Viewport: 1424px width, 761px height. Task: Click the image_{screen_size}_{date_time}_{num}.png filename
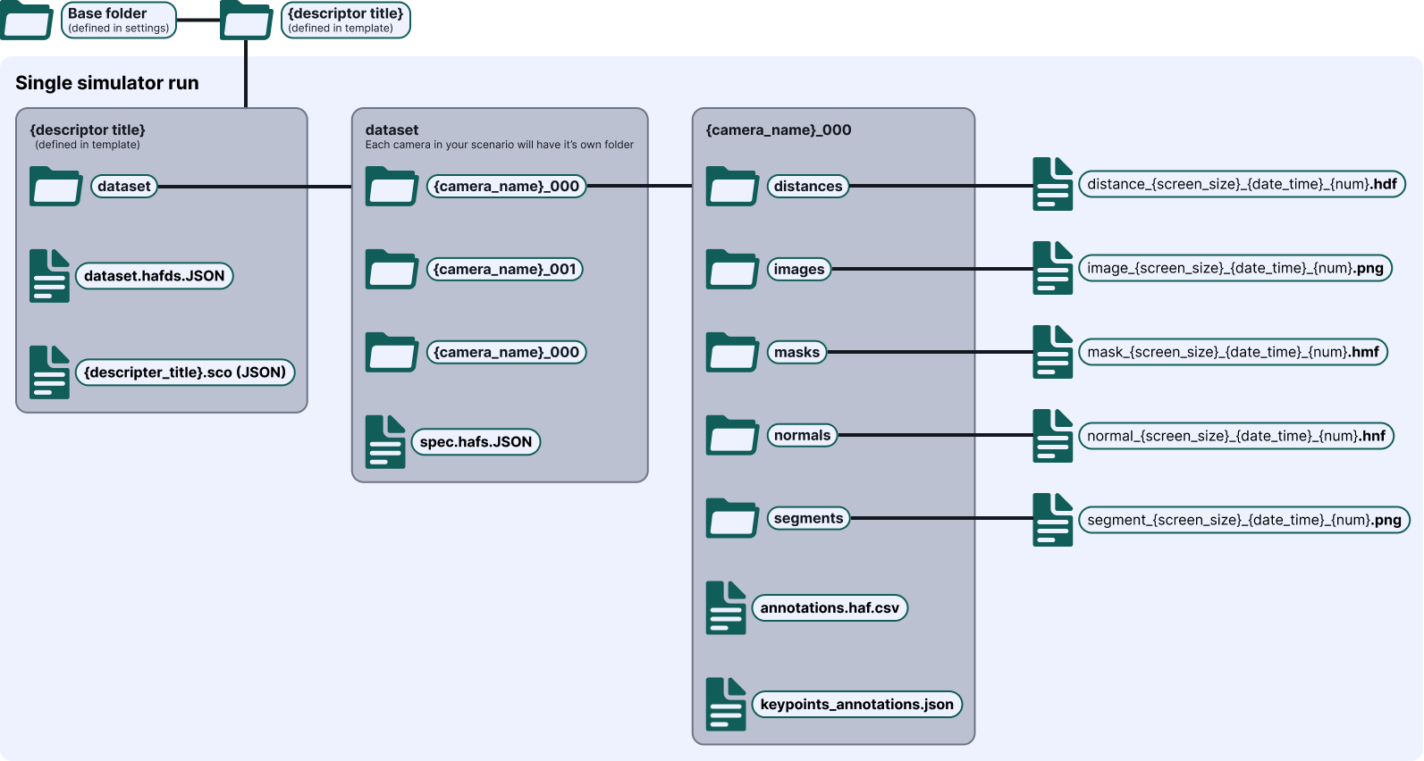1235,268
